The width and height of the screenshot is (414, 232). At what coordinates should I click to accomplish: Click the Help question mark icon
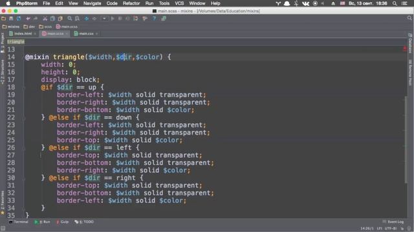154,19
